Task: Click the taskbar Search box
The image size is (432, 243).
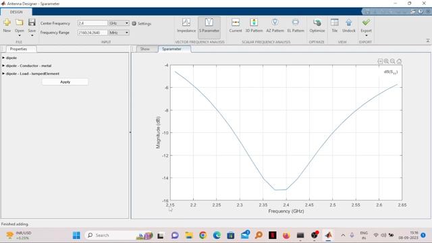Action: pos(119,236)
